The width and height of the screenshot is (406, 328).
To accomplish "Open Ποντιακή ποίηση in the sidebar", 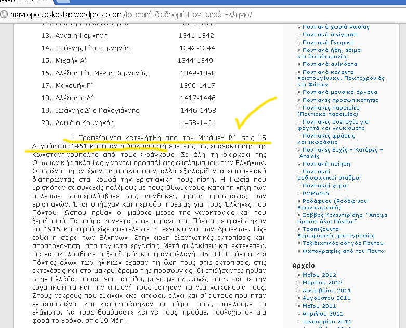I will pyautogui.click(x=327, y=163).
